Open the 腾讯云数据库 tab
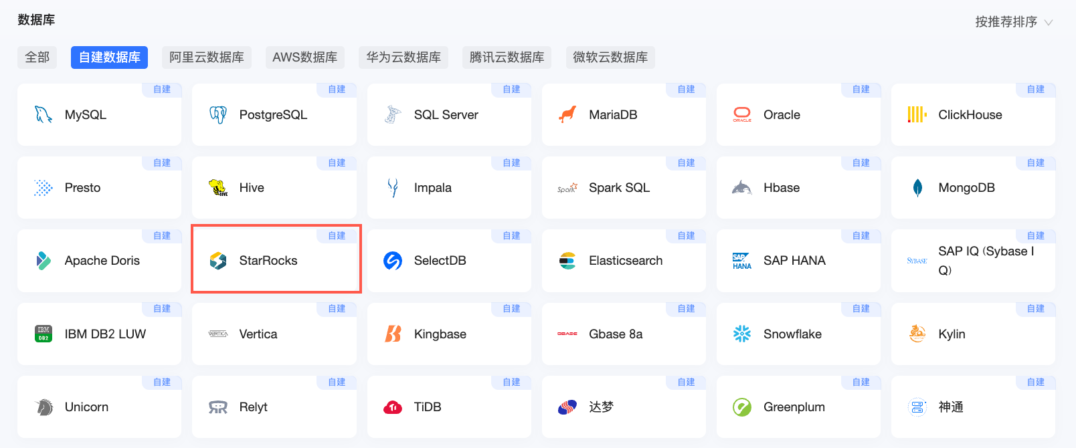Image resolution: width=1076 pixels, height=448 pixels. (507, 58)
